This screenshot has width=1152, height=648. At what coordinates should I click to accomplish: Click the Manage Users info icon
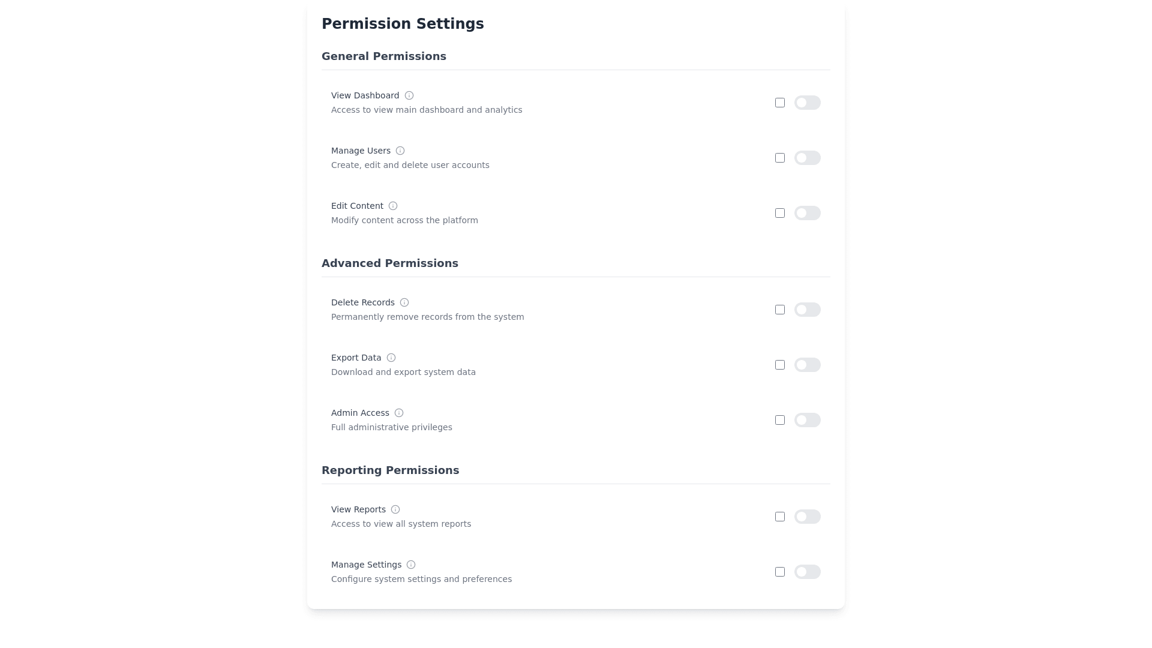[400, 150]
